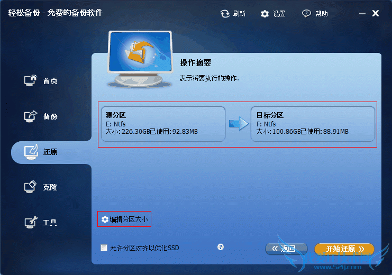Viewport: 392px width, 275px height.
Task: Click the refresh (刷新) circular arrows icon
Action: [225, 14]
